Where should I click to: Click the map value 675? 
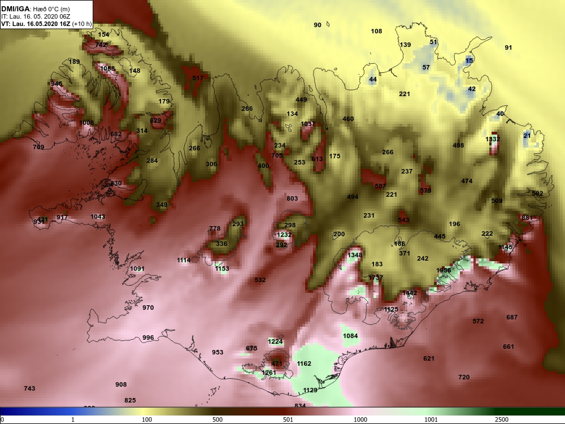(x=251, y=348)
